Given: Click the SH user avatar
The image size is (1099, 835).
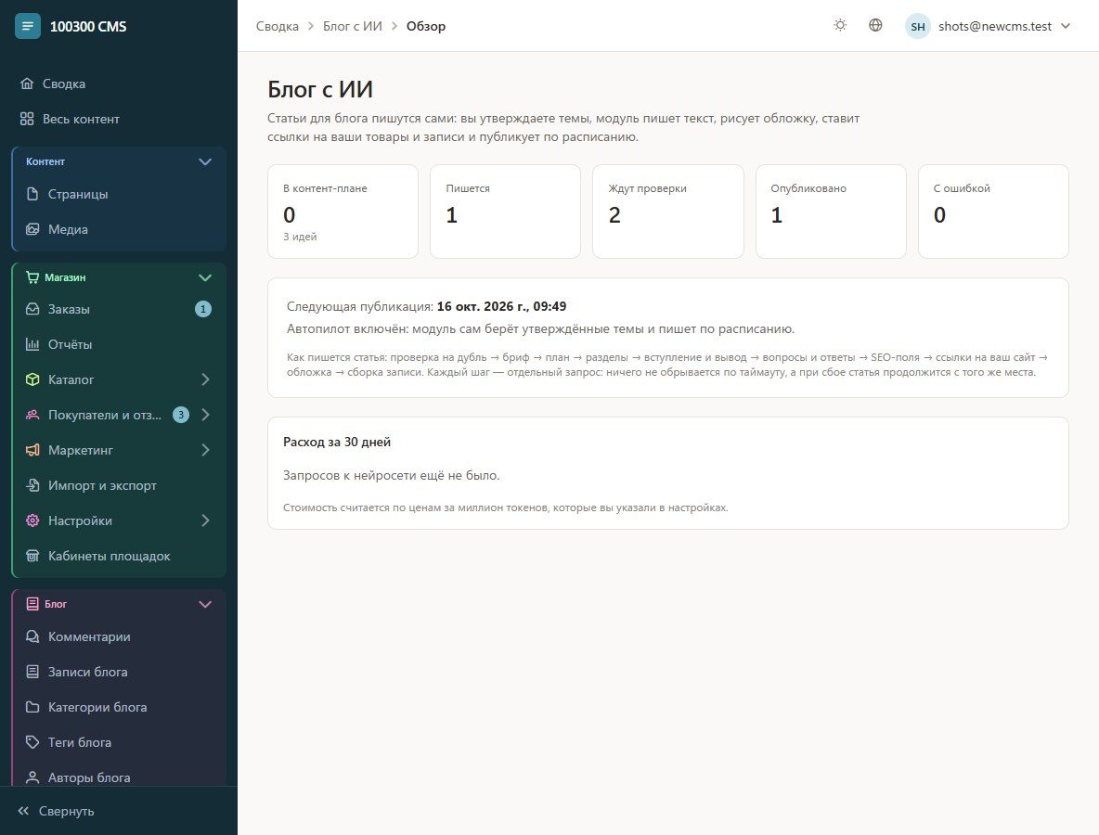Looking at the screenshot, I should tap(917, 27).
